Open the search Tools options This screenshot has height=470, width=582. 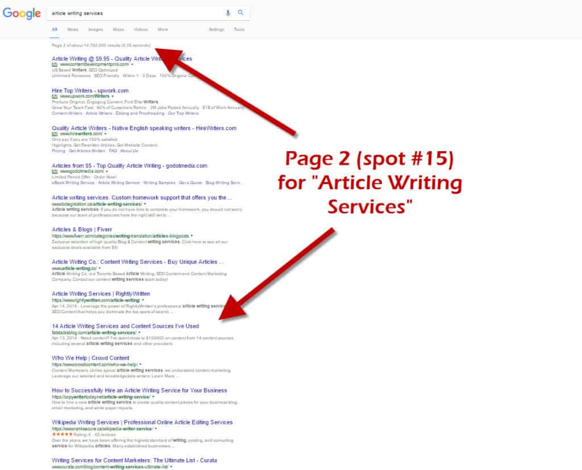point(239,30)
